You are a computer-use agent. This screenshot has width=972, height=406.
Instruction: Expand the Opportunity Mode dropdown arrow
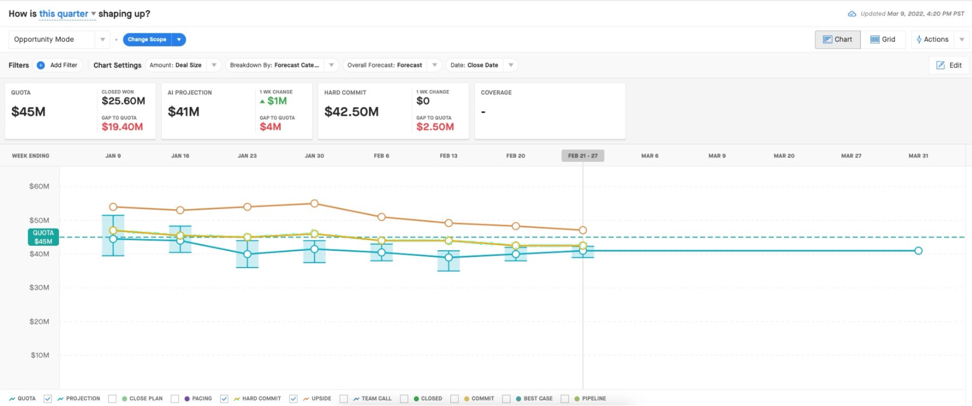click(102, 39)
